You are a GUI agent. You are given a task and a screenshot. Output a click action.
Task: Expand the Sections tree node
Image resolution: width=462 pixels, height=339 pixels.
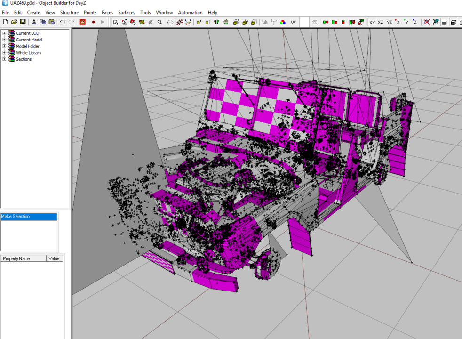tap(4, 59)
